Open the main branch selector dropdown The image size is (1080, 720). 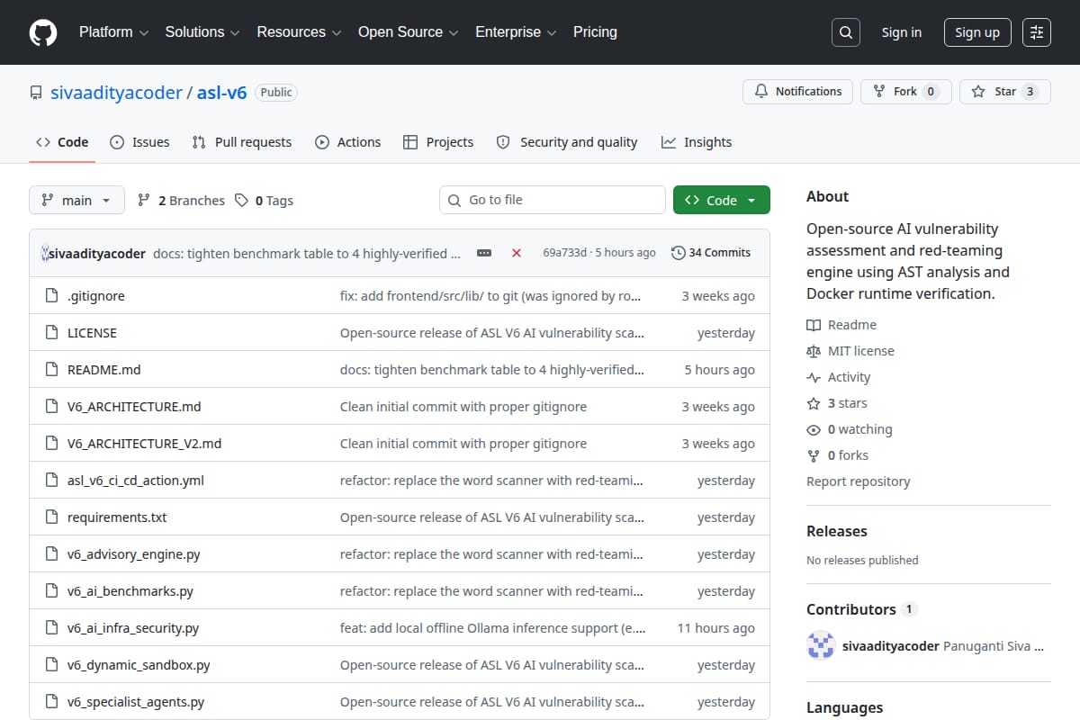point(76,201)
